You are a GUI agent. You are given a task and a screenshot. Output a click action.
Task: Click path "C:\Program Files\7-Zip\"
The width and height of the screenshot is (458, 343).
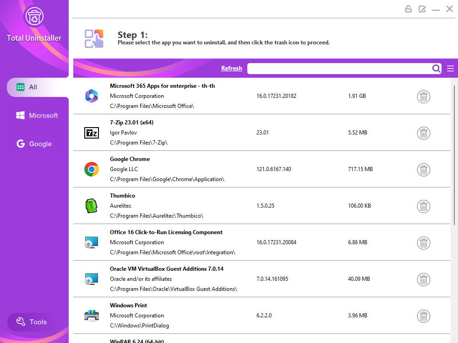coord(139,143)
